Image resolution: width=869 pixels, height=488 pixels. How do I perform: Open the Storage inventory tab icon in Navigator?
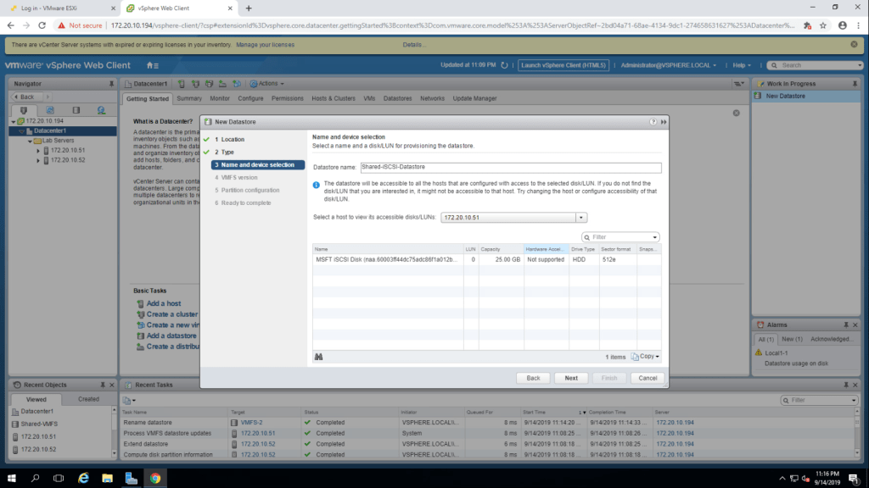pos(76,110)
